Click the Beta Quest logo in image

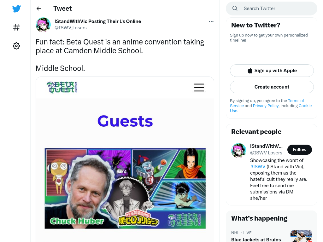point(62,88)
